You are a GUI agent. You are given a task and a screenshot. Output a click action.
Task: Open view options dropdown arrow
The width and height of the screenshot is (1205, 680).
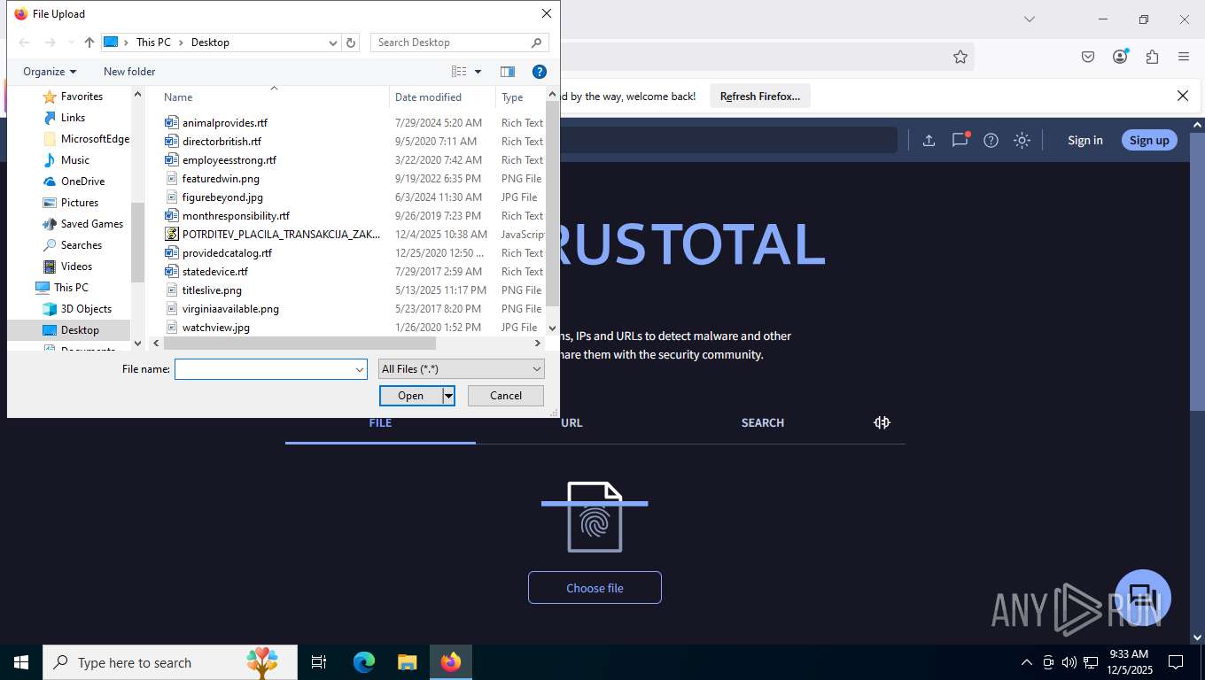478,72
